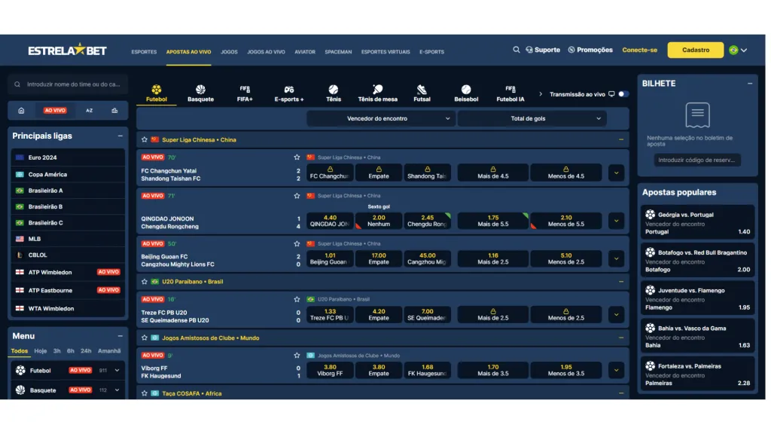Image resolution: width=771 pixels, height=434 pixels.
Task: Open the A-Z sports listing
Action: (x=89, y=110)
